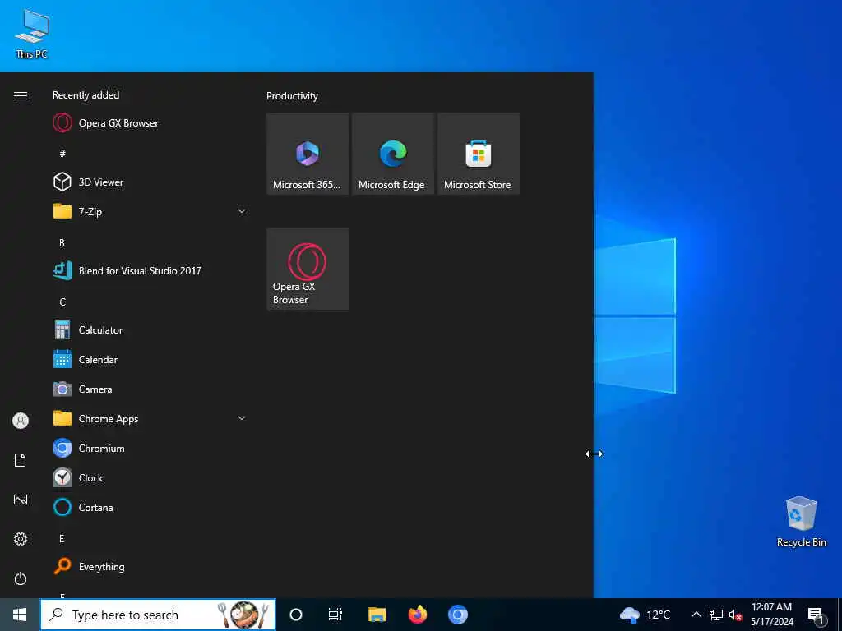Open Opera GX Browser from Recently added

(150, 123)
